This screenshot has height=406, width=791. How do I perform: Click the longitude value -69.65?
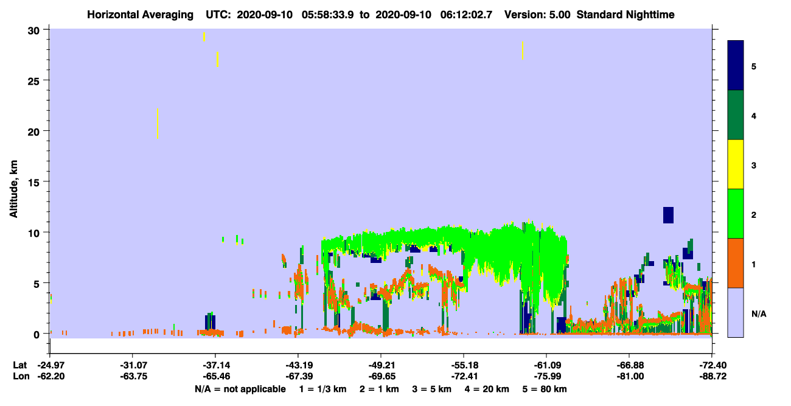pyautogui.click(x=381, y=376)
